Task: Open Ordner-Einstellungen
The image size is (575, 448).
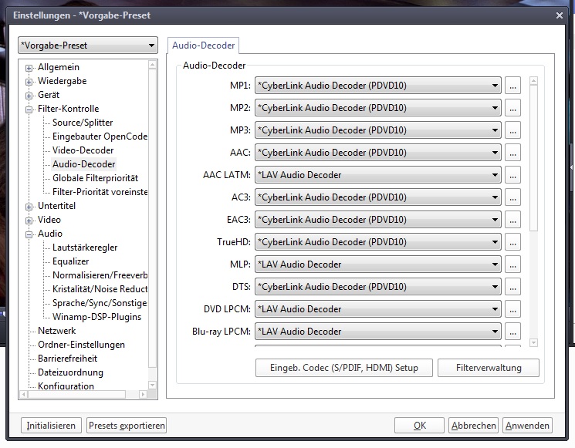Action: click(81, 345)
